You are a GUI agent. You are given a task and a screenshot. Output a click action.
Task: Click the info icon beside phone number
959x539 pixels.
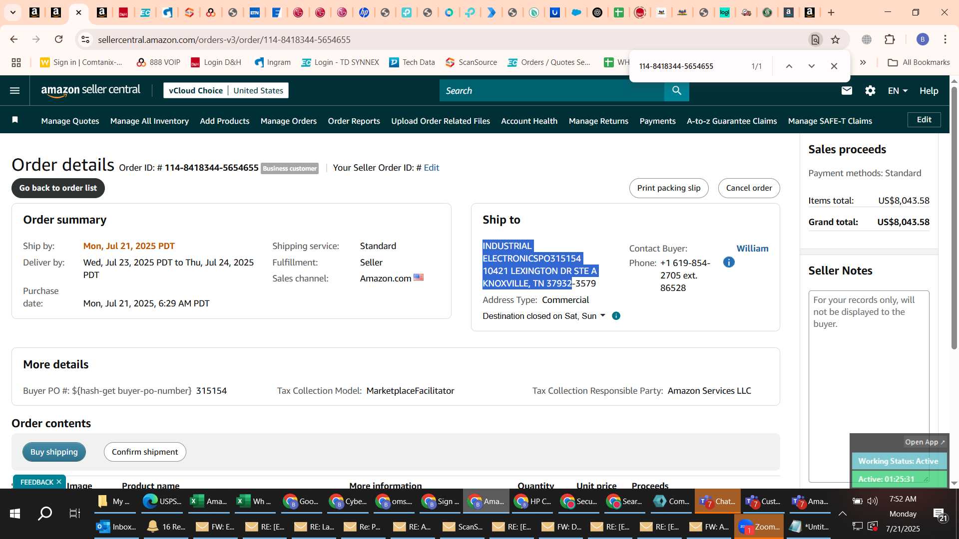(x=729, y=262)
